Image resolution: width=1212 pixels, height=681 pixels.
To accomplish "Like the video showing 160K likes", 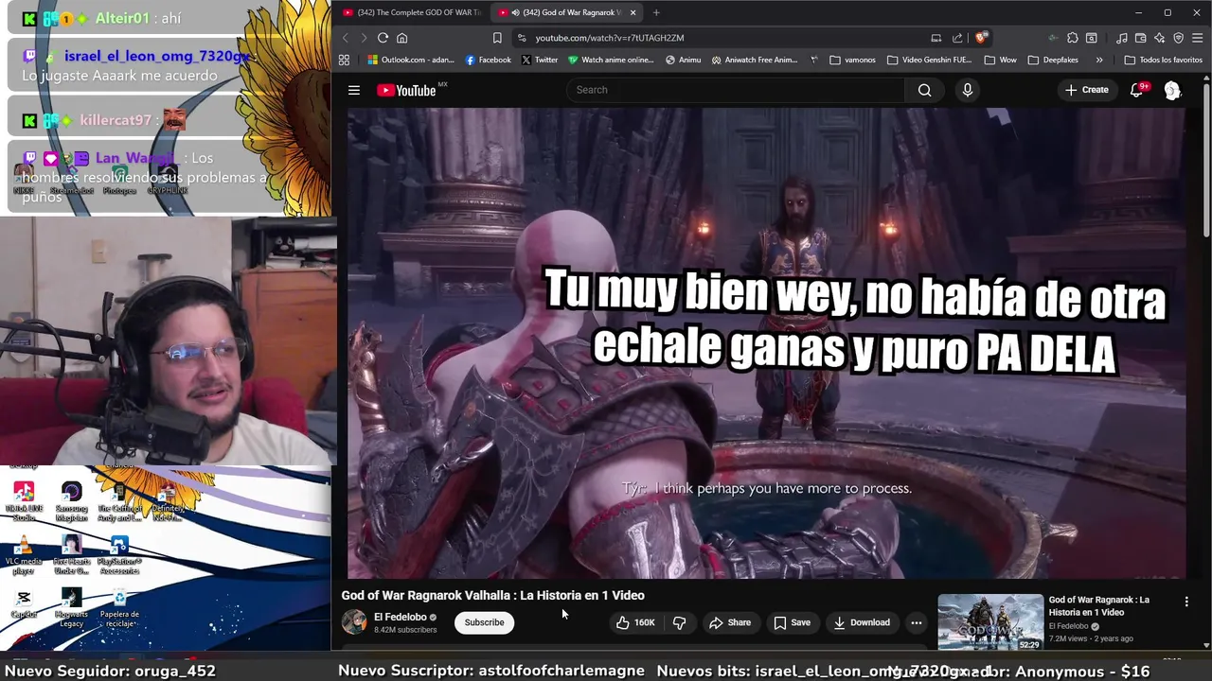I will pos(634,622).
